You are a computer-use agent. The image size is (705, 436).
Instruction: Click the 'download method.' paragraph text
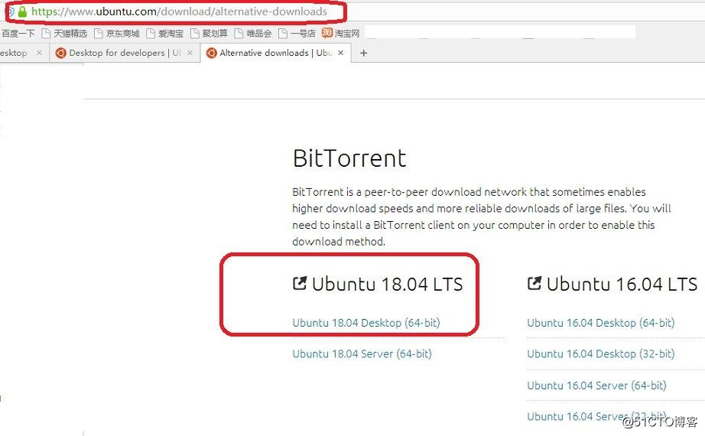[339, 242]
